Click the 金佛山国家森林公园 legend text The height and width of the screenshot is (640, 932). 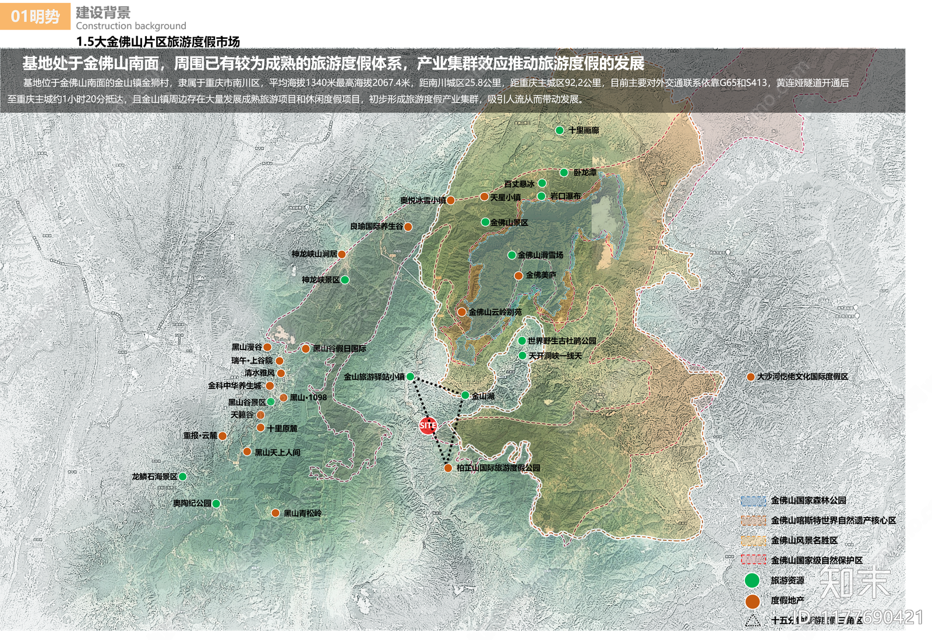pyautogui.click(x=809, y=501)
